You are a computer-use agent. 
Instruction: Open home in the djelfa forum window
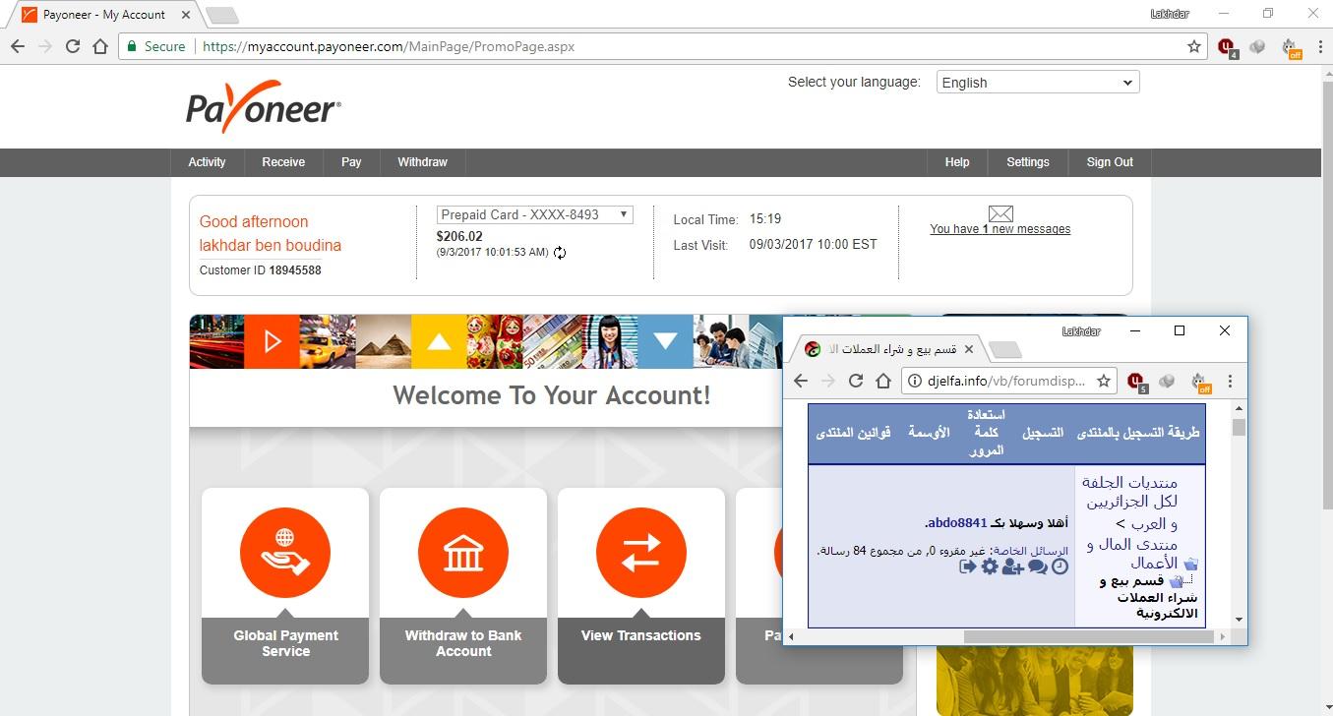point(882,381)
